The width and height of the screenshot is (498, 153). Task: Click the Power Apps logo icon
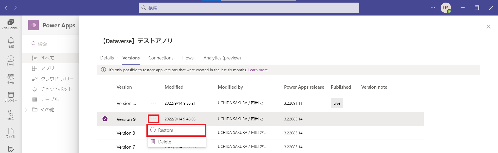[33, 25]
